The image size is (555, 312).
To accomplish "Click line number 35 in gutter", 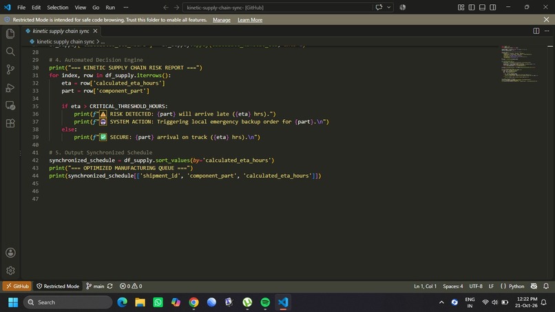I will (x=35, y=106).
